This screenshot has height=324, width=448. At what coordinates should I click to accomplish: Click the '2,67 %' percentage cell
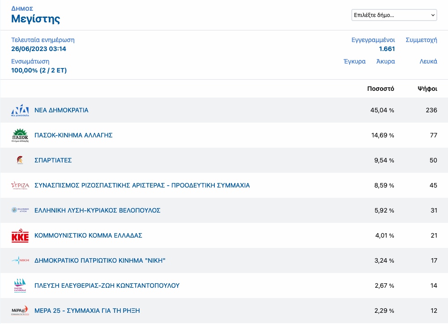pos(384,286)
